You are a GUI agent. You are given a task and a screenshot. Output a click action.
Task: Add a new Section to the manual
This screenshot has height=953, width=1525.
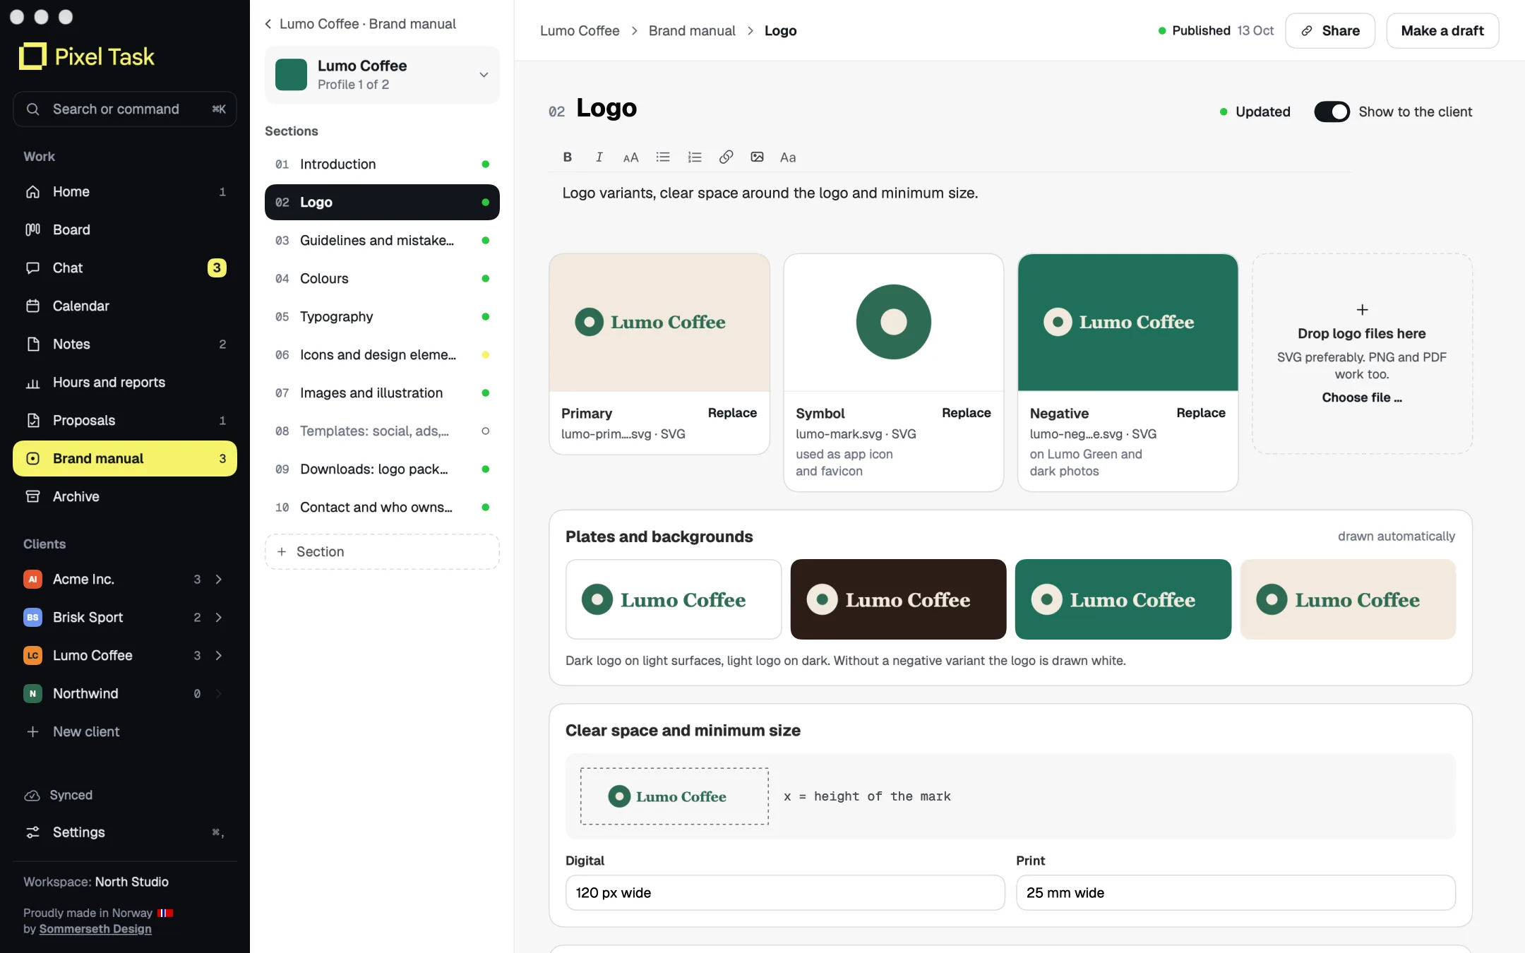[x=382, y=552]
